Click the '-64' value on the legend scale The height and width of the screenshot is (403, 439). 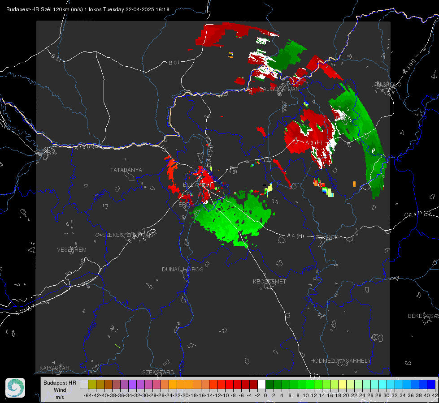tap(88, 395)
